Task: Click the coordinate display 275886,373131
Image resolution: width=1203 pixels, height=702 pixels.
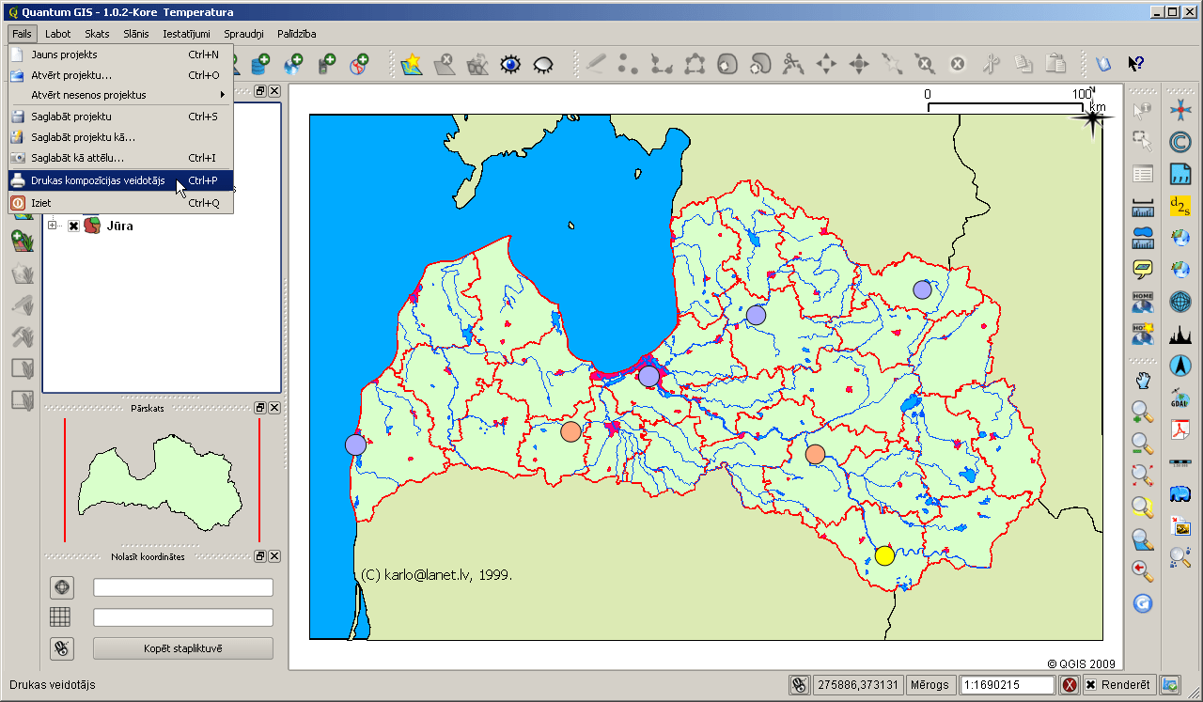Action: tap(858, 685)
